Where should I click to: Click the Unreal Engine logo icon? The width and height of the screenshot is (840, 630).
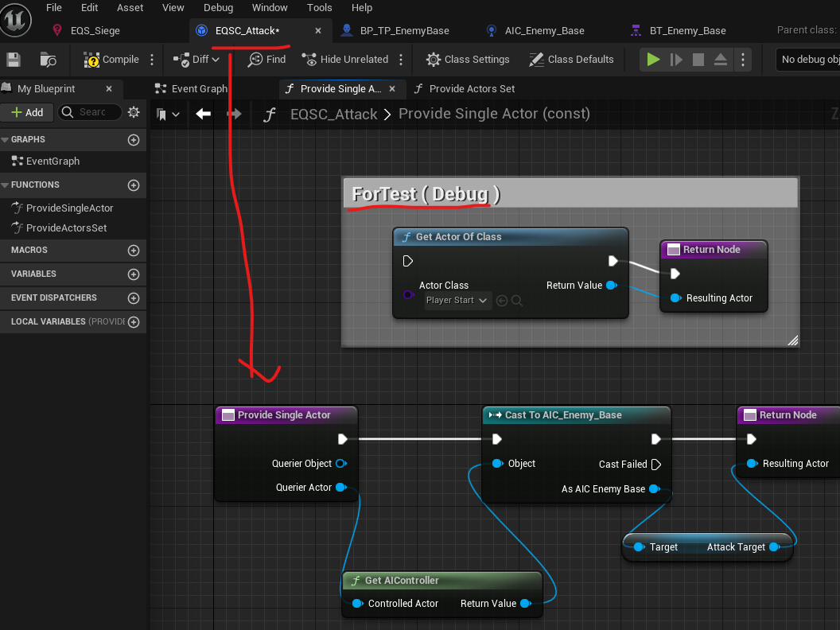pyautogui.click(x=16, y=21)
